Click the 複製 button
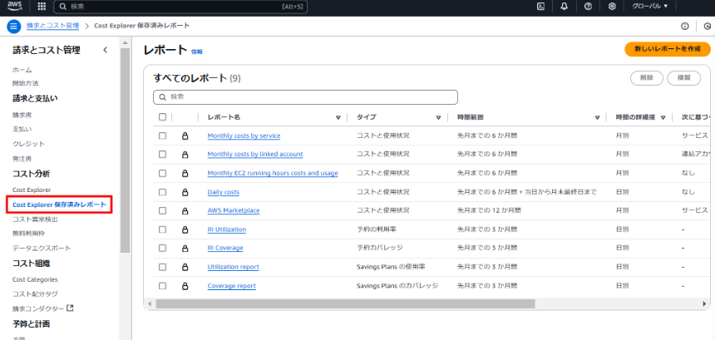Viewport: 715px width, 340px height. point(683,78)
